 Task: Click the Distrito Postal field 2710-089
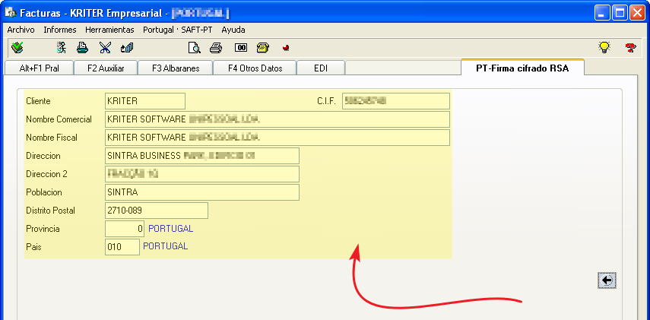coord(157,211)
